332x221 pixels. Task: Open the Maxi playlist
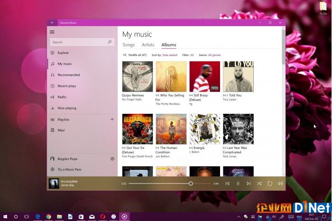pos(82,130)
